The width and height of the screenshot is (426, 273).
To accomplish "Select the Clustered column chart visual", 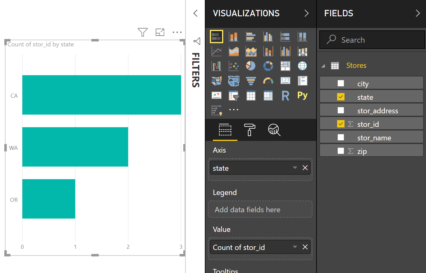I will pyautogui.click(x=268, y=36).
